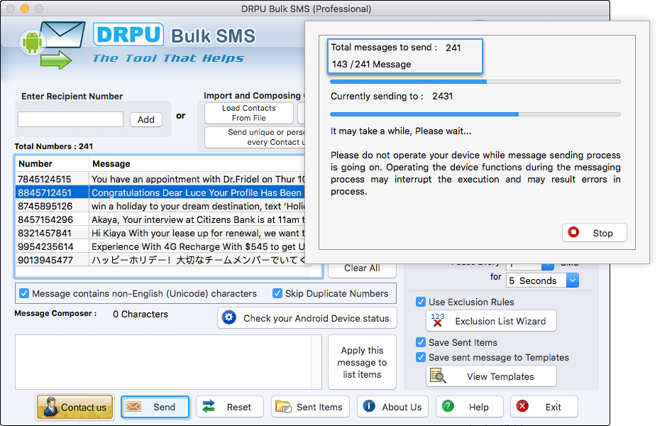Uncheck Save Sent Items
Screen dimensions: 667x426
tap(421, 342)
